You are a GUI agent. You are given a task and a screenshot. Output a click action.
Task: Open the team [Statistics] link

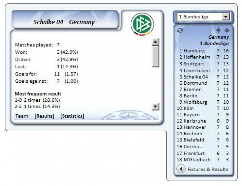(x=72, y=116)
